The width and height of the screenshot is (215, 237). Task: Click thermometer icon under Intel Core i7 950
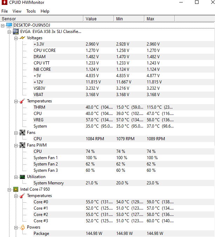pyautogui.click(x=22, y=196)
